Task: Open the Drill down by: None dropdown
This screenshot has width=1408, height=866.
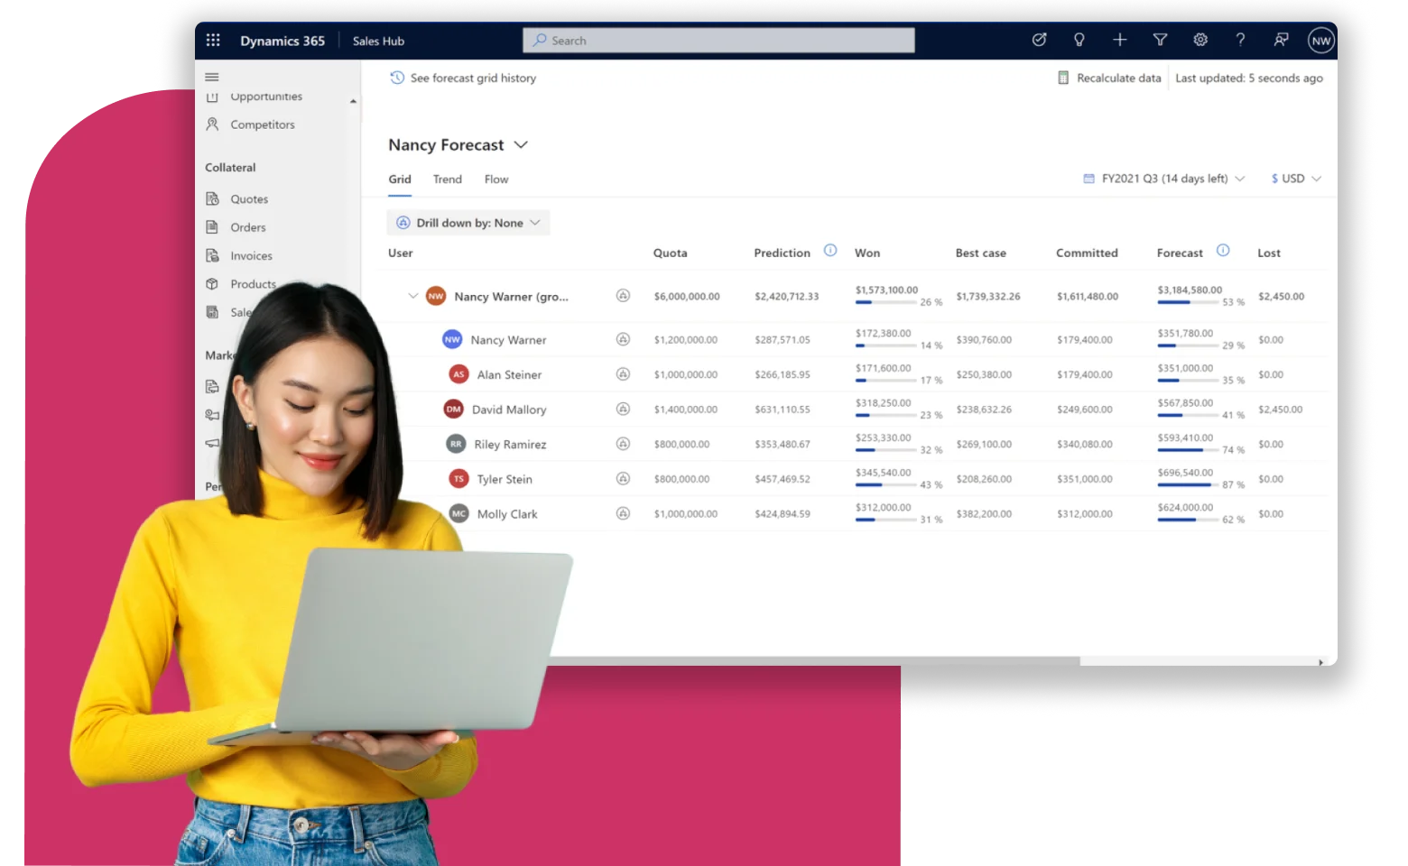Action: click(468, 223)
